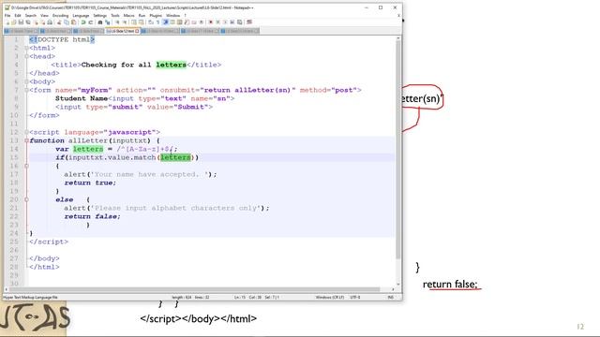600x337 pixels.
Task: Click 'return false;' on code line 22
Action: pyautogui.click(x=92, y=216)
